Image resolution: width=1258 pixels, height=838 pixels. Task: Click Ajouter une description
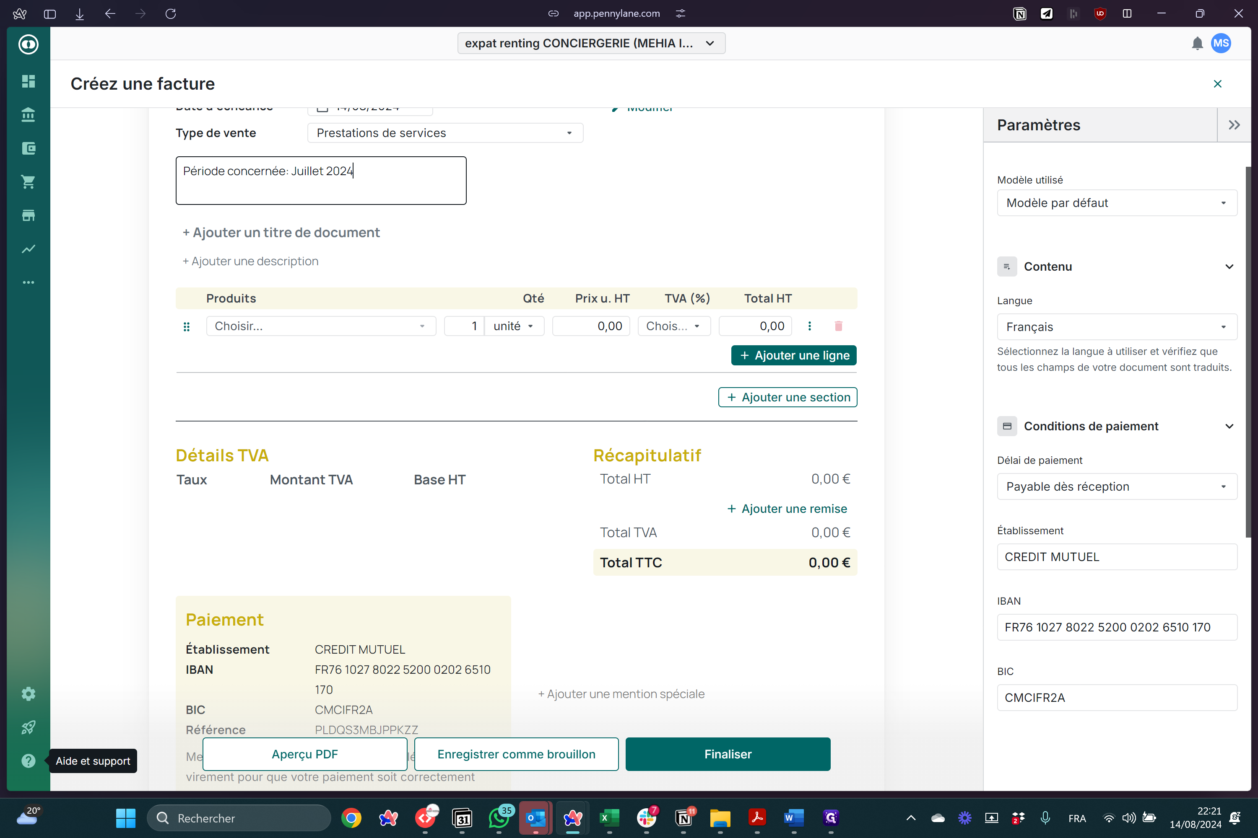click(250, 261)
